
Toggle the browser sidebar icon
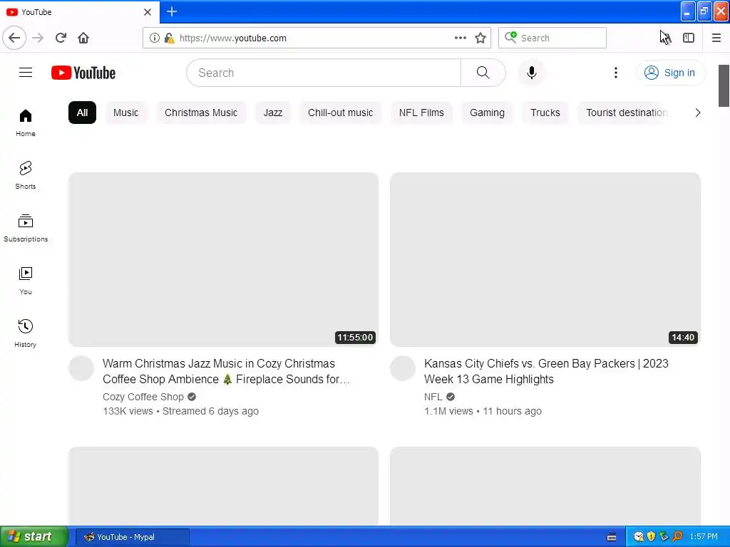[689, 38]
